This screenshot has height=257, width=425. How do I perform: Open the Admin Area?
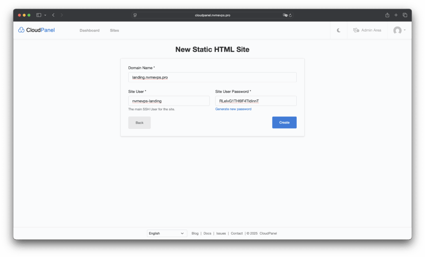(x=367, y=30)
